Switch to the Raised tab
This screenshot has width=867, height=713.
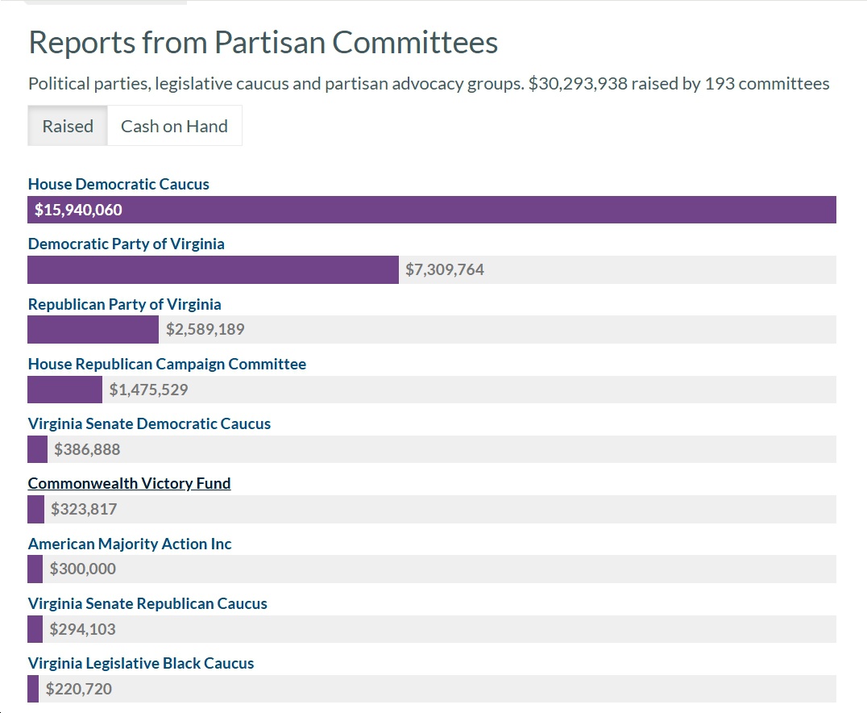coord(68,126)
